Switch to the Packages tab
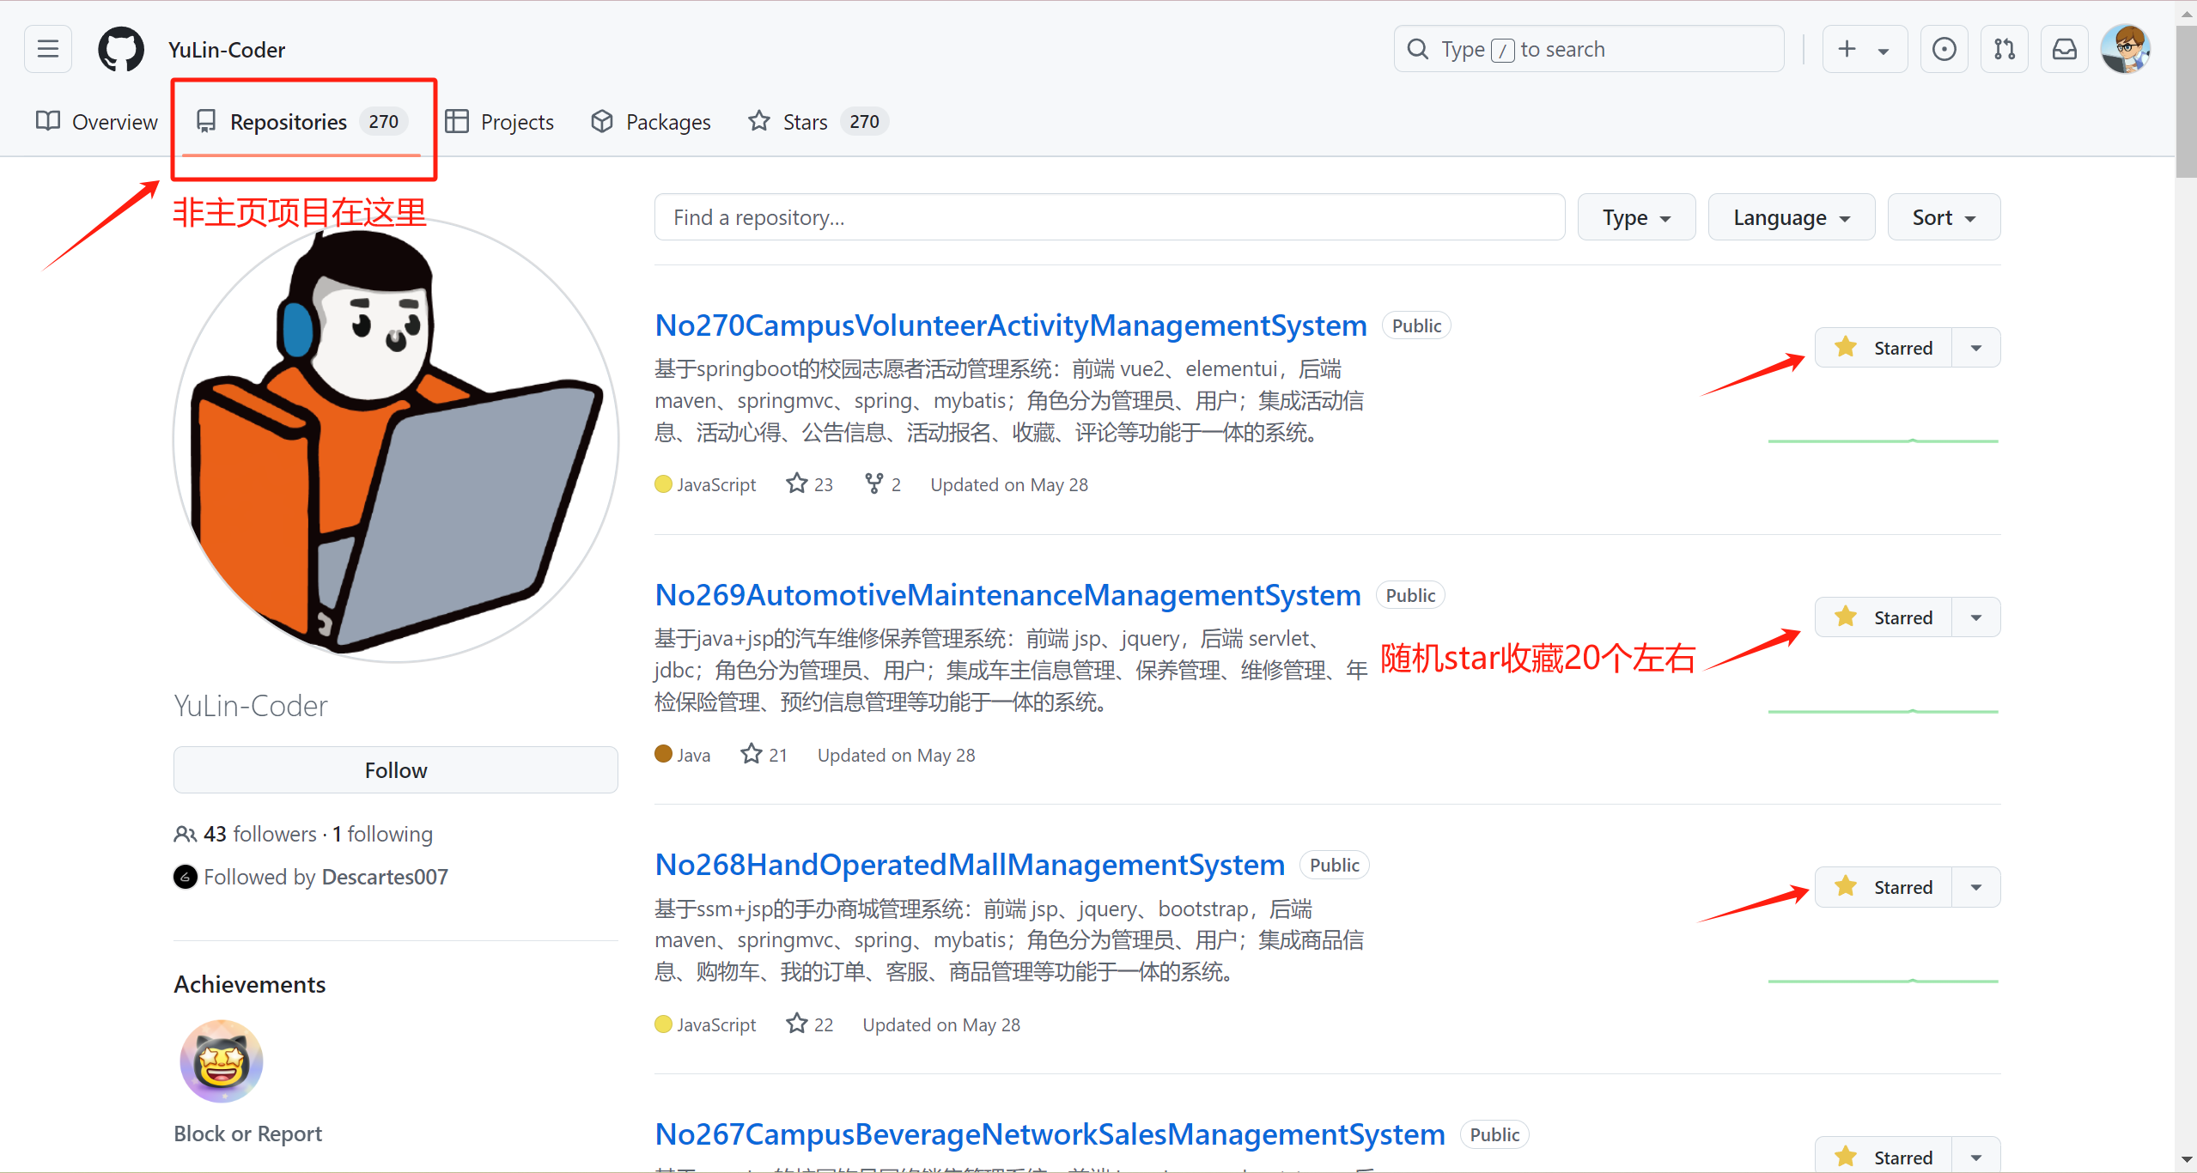This screenshot has width=2197, height=1173. (x=651, y=122)
